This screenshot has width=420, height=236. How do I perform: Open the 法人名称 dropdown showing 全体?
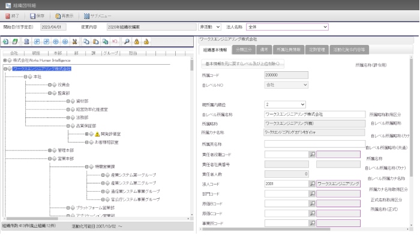click(x=287, y=27)
